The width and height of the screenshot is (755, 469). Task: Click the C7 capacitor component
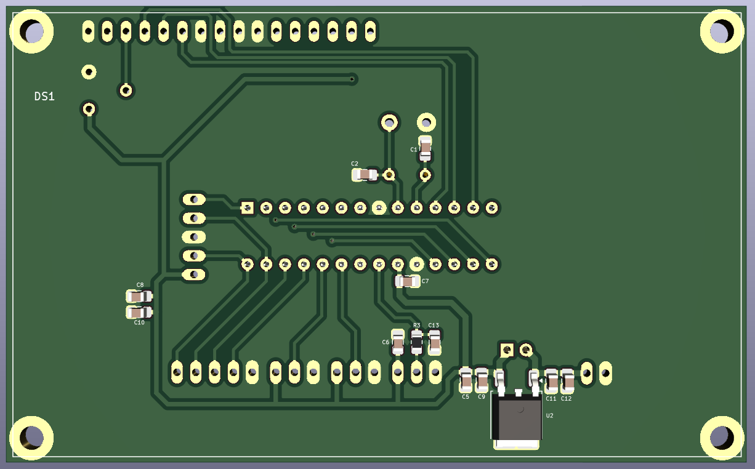coord(407,281)
